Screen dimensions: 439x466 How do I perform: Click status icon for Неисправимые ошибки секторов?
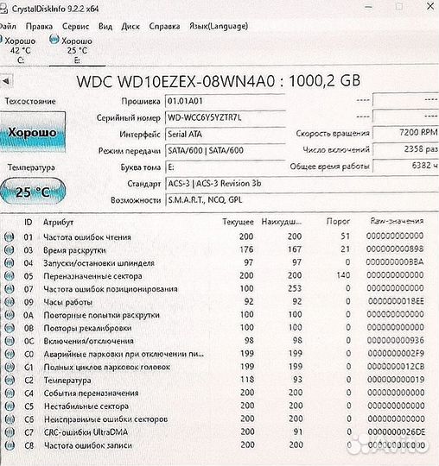10,419
